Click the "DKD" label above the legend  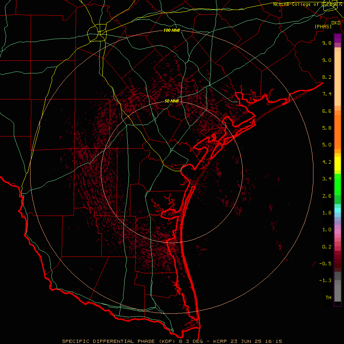336,23
